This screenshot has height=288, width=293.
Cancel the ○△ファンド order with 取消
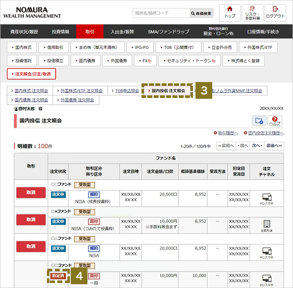pyautogui.click(x=31, y=247)
